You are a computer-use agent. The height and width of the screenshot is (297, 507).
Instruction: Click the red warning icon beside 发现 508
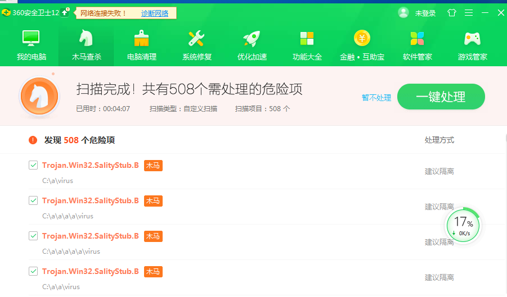click(33, 140)
